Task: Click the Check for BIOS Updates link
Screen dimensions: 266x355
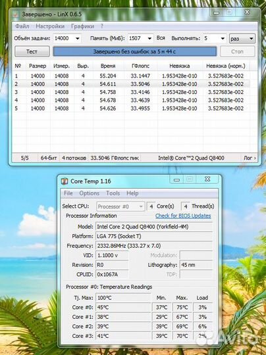Action: click(183, 216)
